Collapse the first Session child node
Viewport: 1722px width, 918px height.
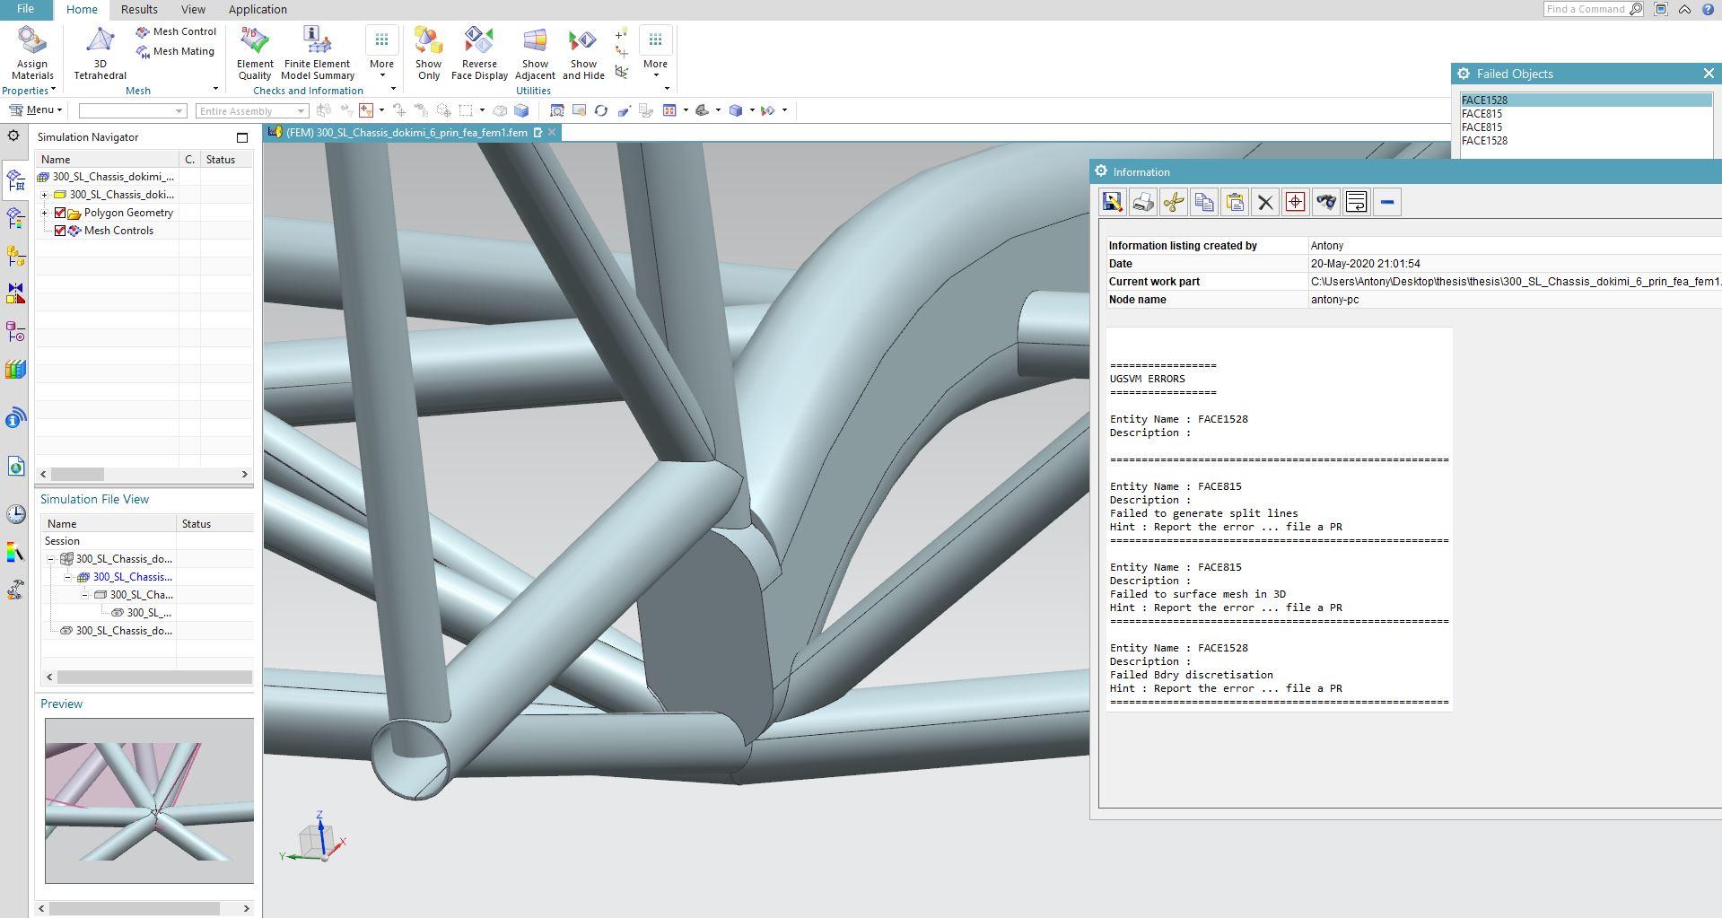coord(51,559)
